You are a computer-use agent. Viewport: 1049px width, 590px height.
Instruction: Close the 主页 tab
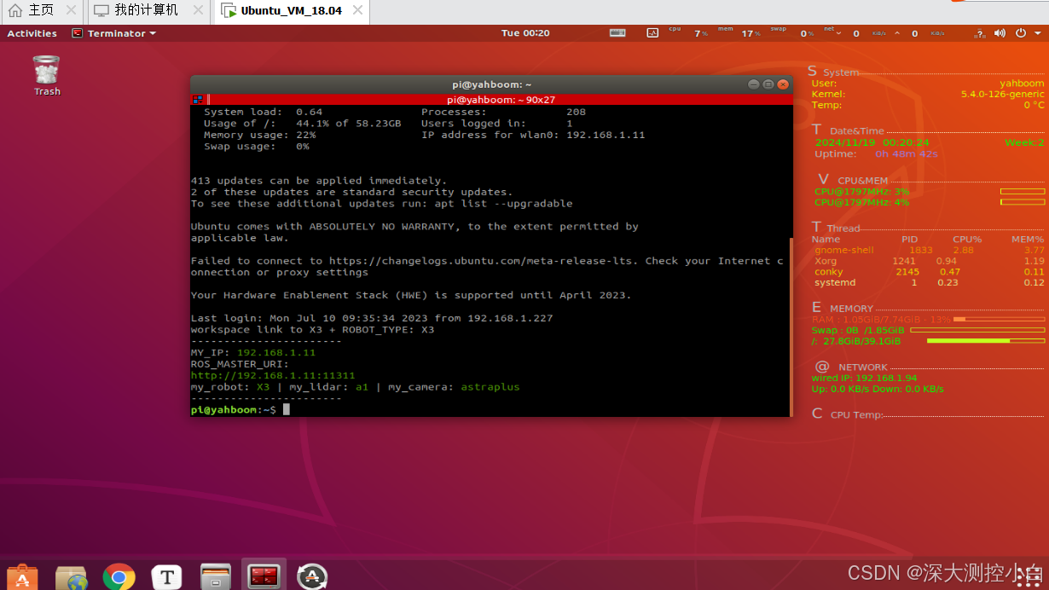[72, 11]
